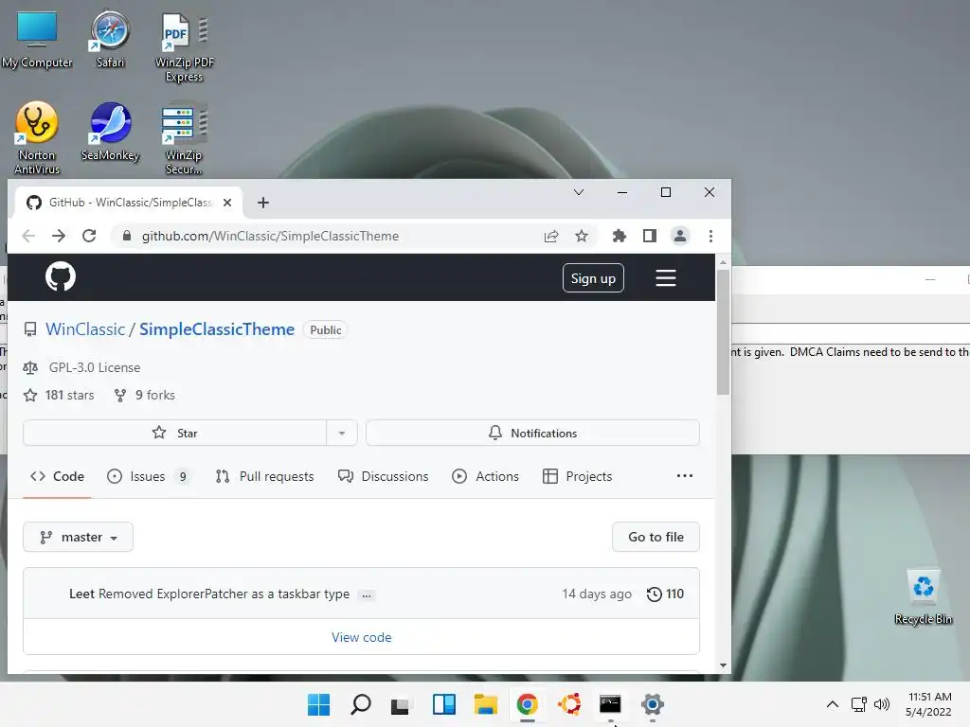This screenshot has height=727, width=970.
Task: Click Chrome's back arrow
Action: point(28,236)
